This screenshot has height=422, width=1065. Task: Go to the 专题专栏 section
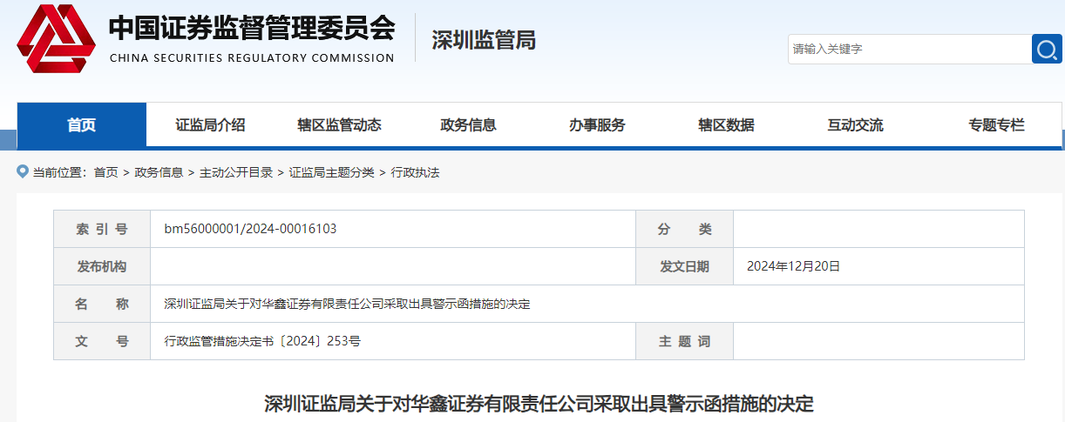pos(996,125)
